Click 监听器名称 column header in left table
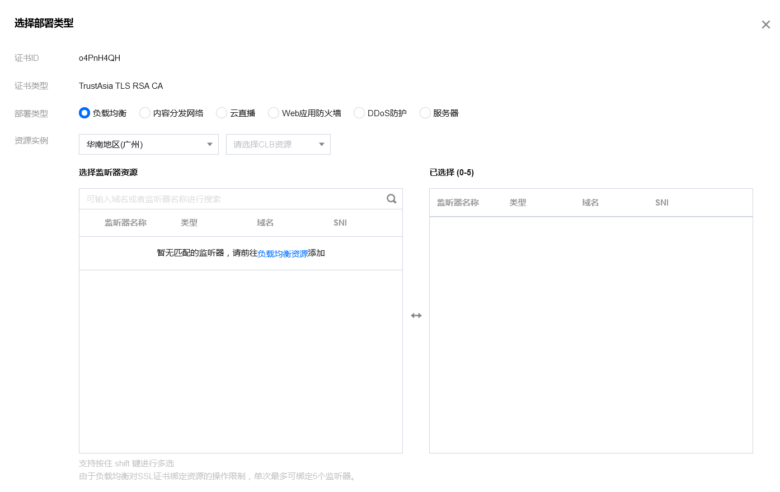This screenshot has width=780, height=492. [x=125, y=223]
